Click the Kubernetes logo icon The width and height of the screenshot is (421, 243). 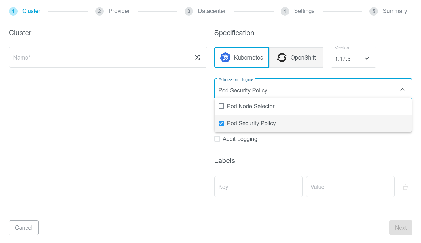[225, 57]
